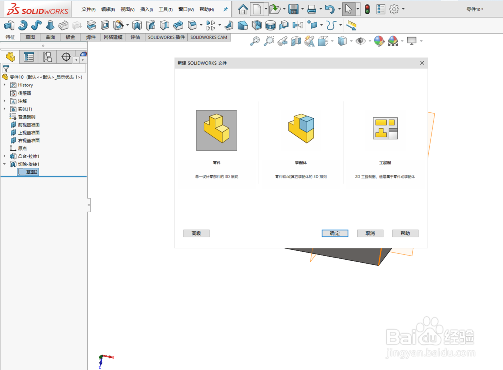The width and height of the screenshot is (503, 370).
Task: Pin the menu bar with pushpin
Action: [225, 9]
